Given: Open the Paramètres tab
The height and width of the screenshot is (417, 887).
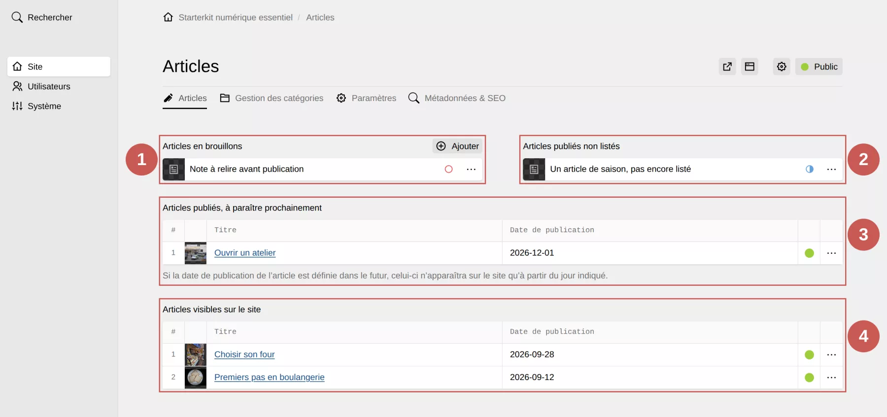Looking at the screenshot, I should (x=366, y=98).
